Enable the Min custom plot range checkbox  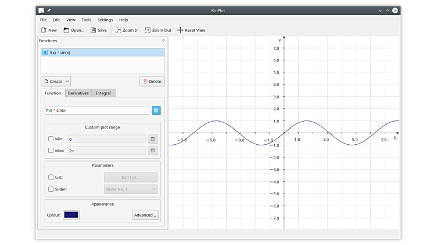[x=51, y=139]
